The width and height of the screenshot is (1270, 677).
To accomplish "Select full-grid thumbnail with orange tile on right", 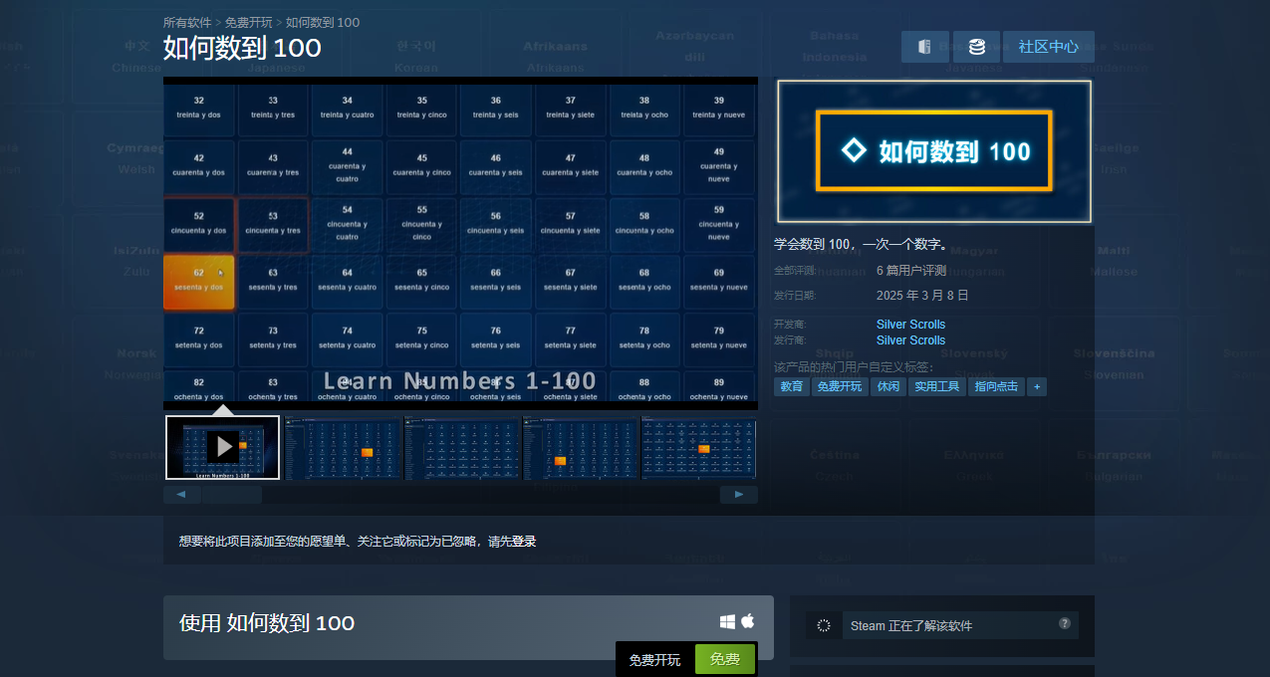I will 699,448.
